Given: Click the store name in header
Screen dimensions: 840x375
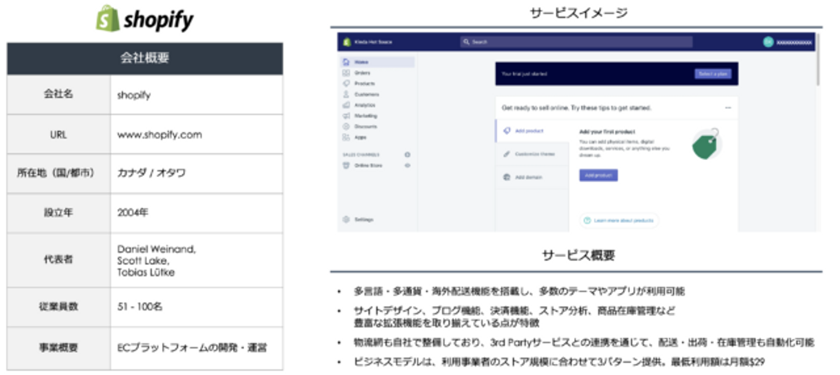Looking at the screenshot, I should coord(373,42).
